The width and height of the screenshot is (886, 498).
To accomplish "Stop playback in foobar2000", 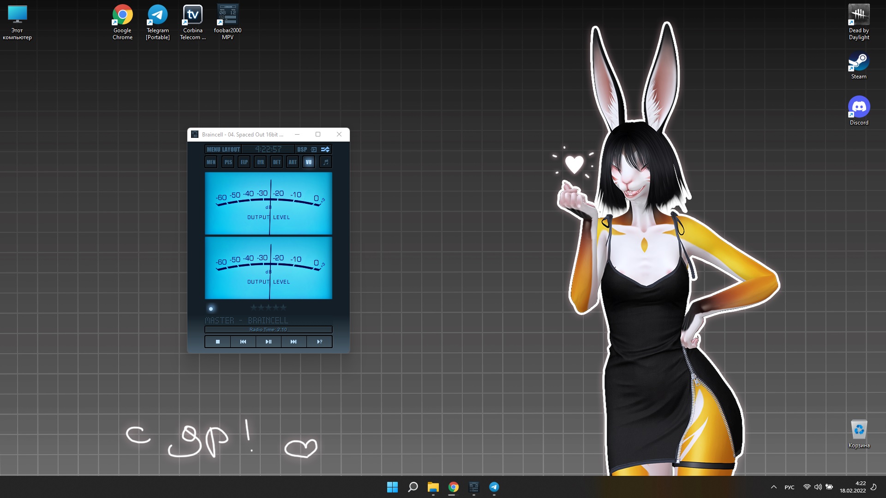I will (x=217, y=342).
